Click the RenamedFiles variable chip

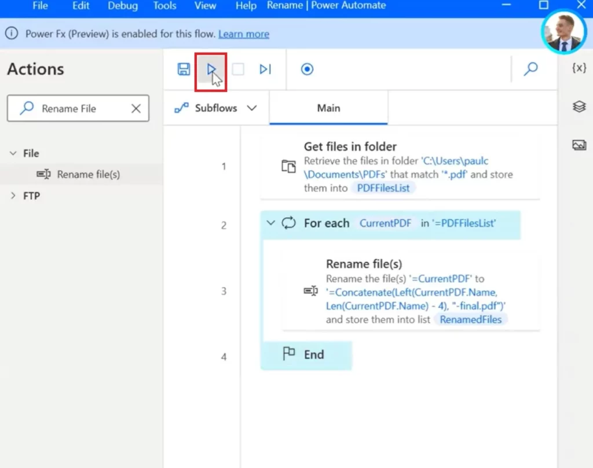click(x=470, y=320)
